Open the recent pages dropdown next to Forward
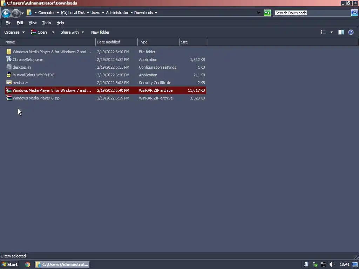This screenshot has width=359, height=269. pos(22,13)
